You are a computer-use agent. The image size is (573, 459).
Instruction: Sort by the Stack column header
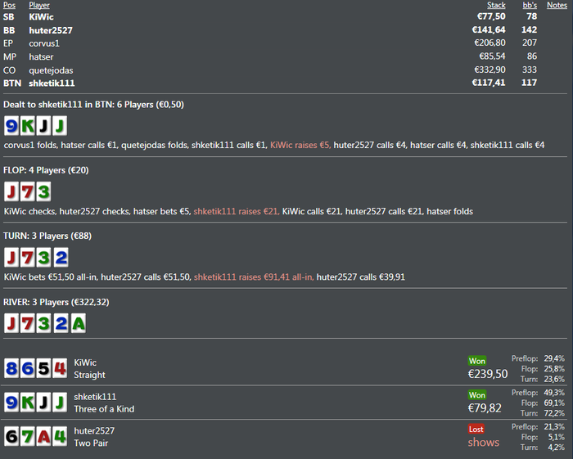tap(496, 5)
